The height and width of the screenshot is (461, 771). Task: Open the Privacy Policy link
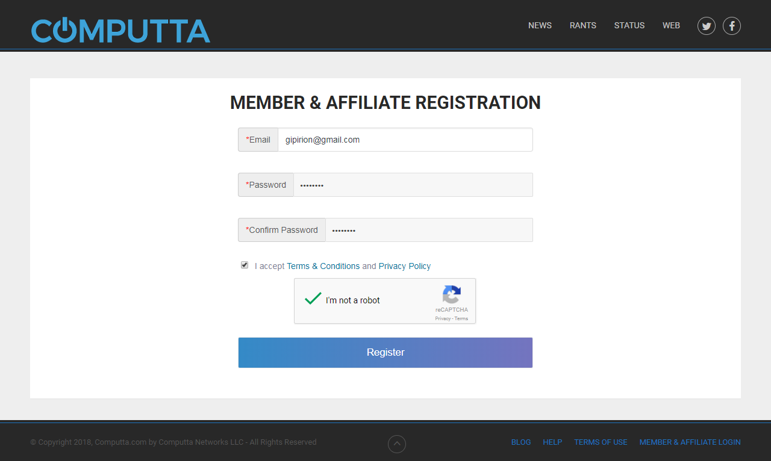click(x=405, y=266)
